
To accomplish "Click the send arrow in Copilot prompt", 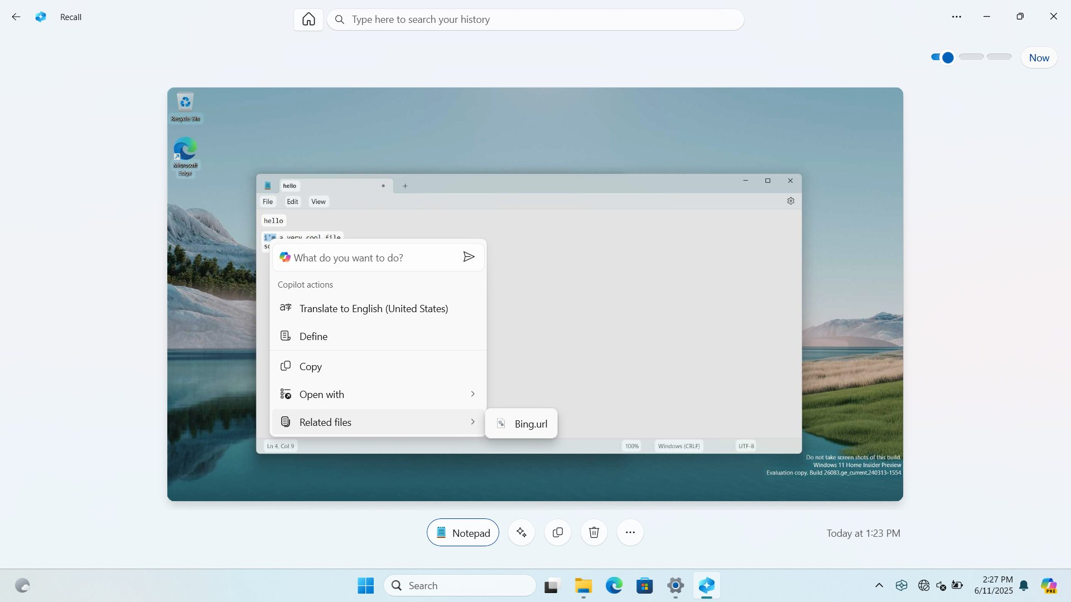I will [469, 257].
